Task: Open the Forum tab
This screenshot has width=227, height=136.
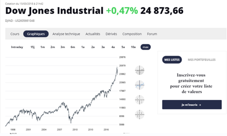Action: click(x=152, y=34)
